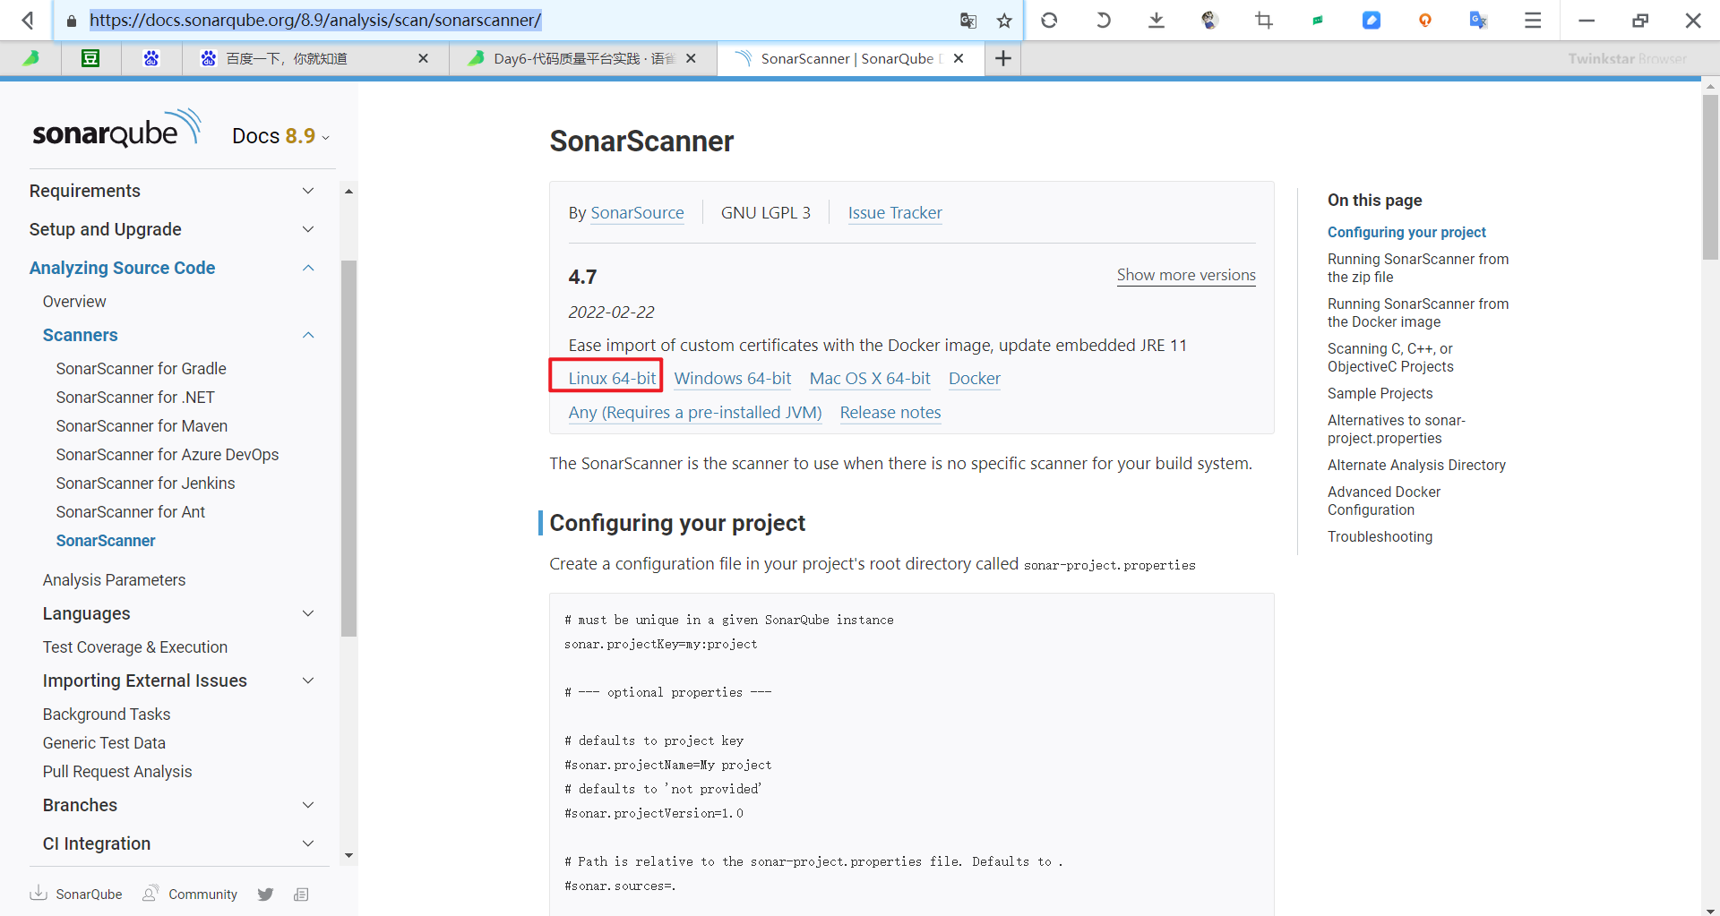This screenshot has height=916, width=1720.
Task: Open the Overview docs page
Action: click(x=74, y=302)
